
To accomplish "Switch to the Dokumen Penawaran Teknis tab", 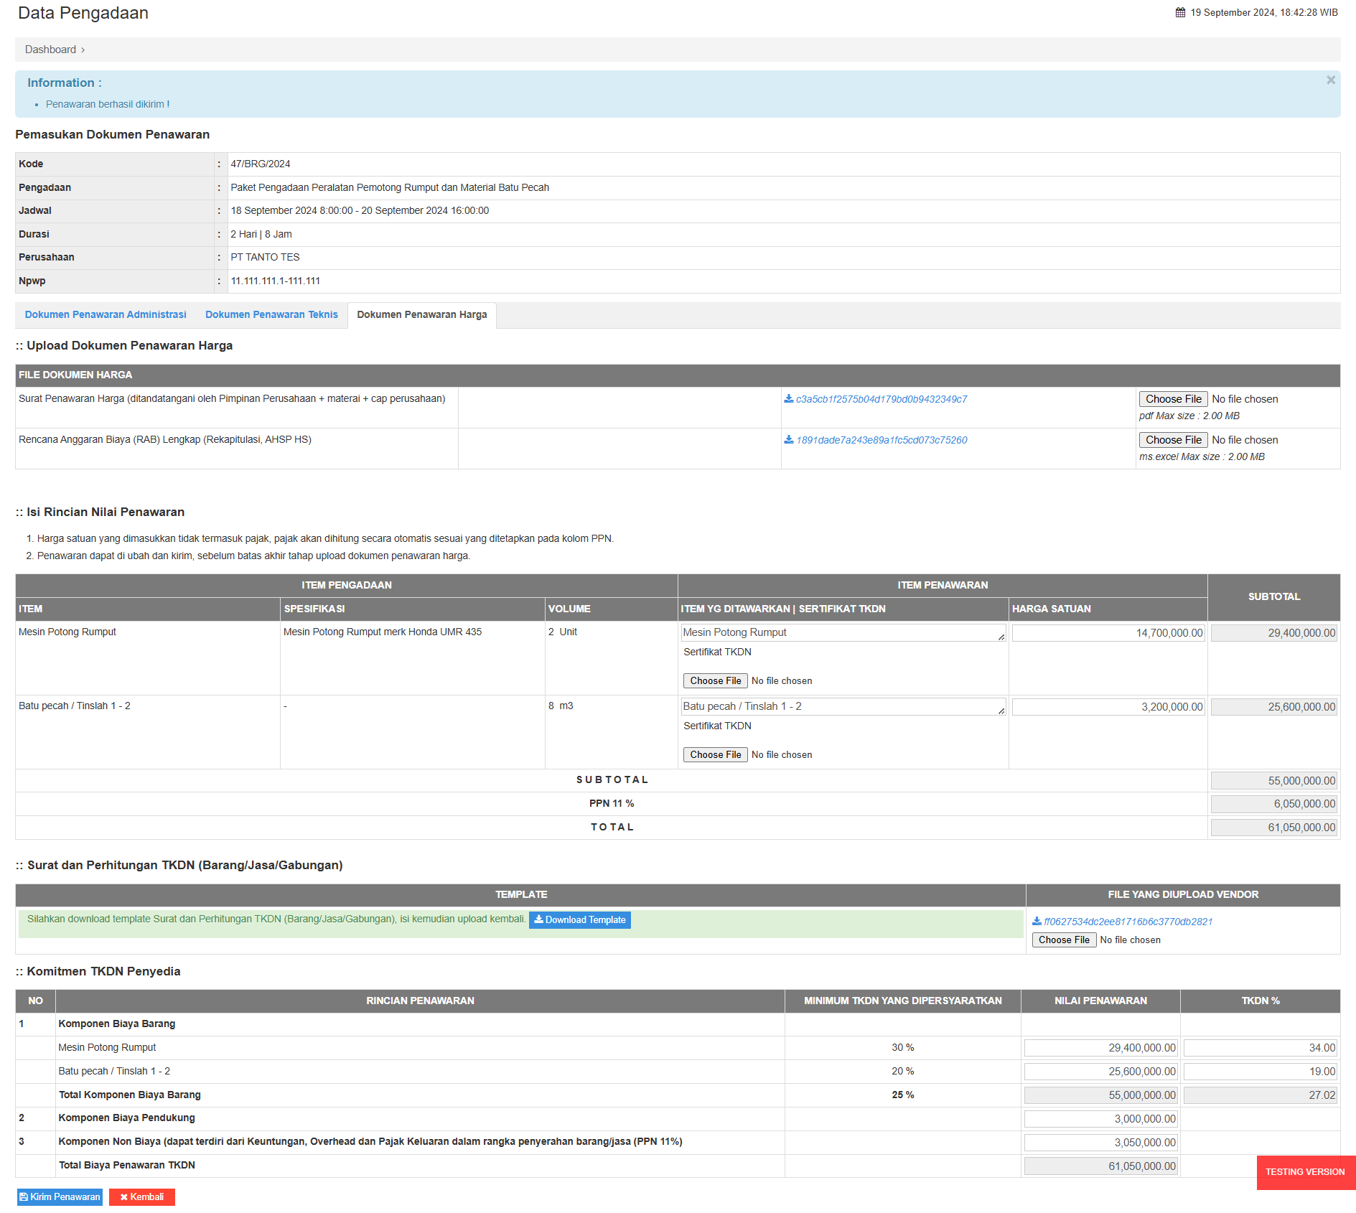I will pos(271,315).
